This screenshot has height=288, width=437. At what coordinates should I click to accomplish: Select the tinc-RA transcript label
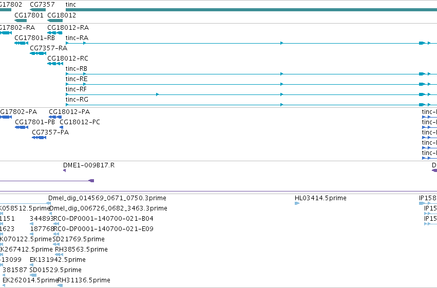point(77,38)
